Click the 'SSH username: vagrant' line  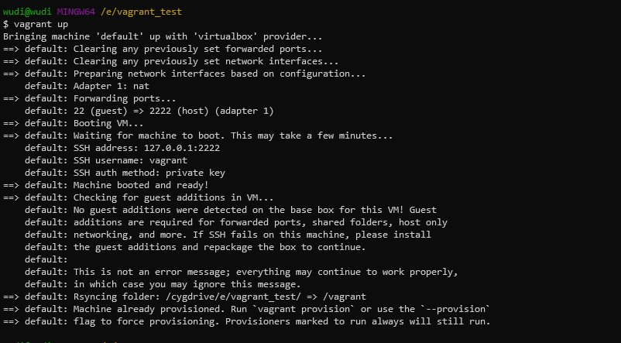133,160
